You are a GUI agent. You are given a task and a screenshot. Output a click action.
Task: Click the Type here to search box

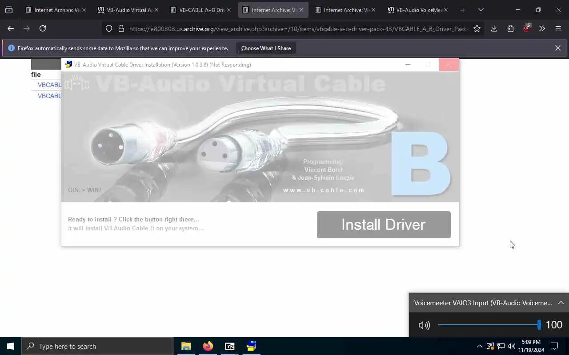coord(98,346)
